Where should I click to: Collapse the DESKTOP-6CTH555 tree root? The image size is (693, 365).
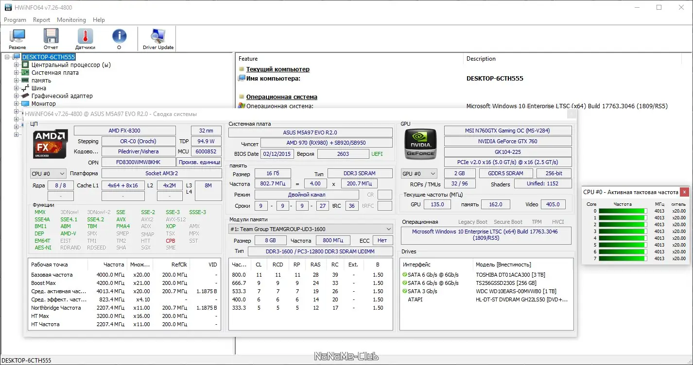pyautogui.click(x=8, y=57)
